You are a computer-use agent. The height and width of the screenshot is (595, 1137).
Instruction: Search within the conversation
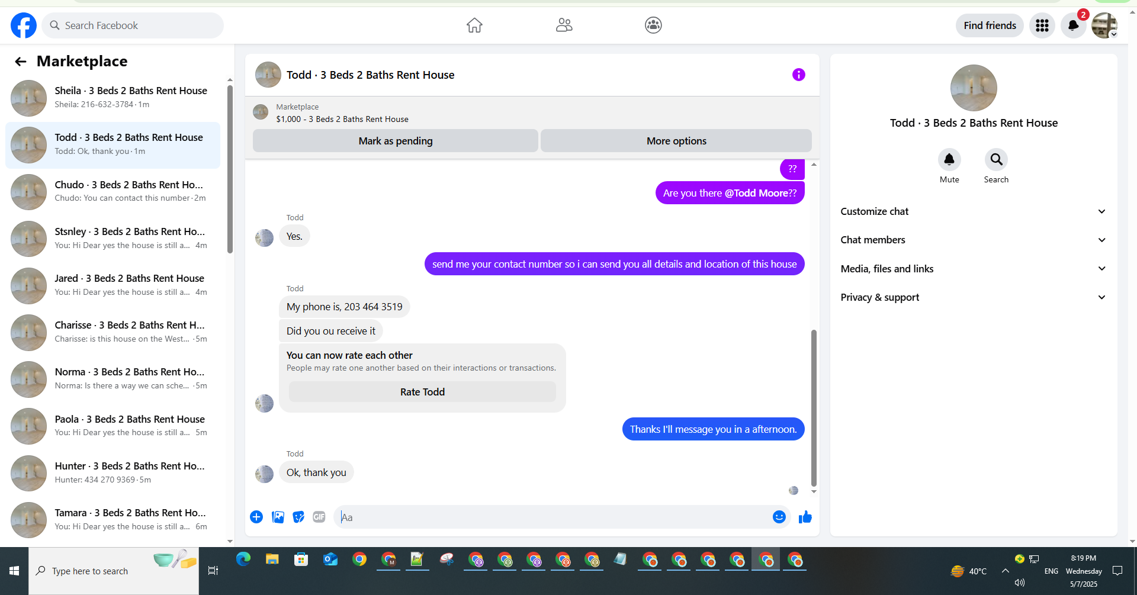pyautogui.click(x=996, y=160)
